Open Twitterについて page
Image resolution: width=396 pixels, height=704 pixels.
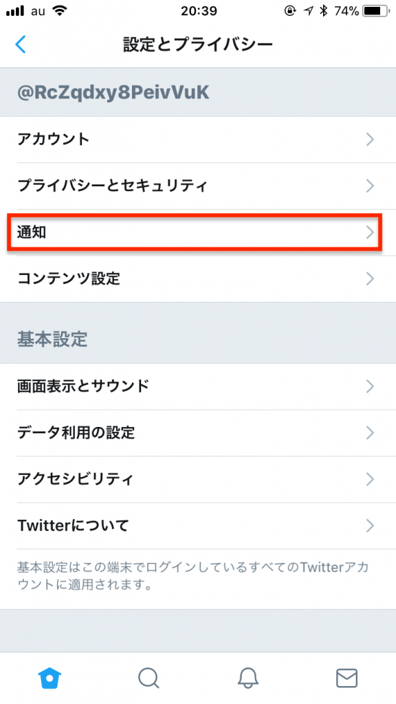(198, 525)
